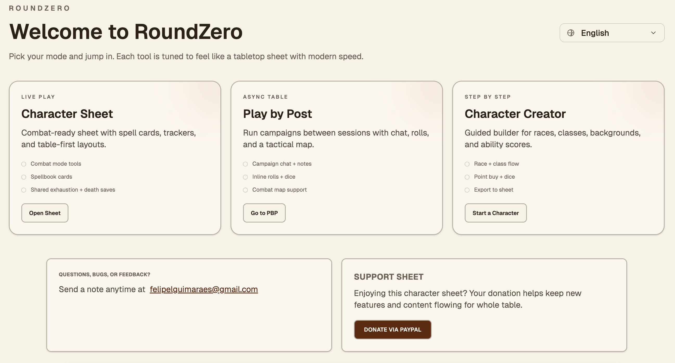Viewport: 675px width, 363px height.
Task: Go to PBP via its button
Action: coord(264,213)
